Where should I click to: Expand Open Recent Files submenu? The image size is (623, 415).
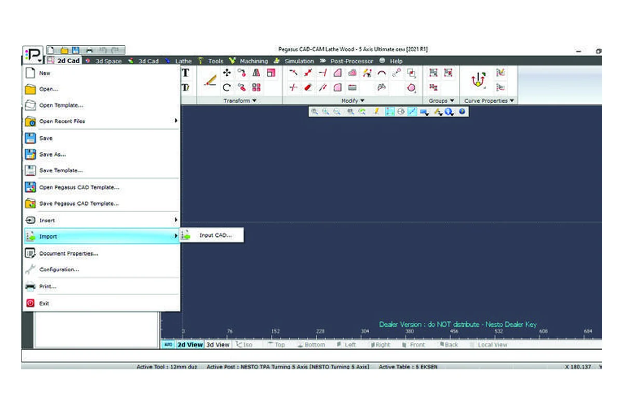[101, 121]
